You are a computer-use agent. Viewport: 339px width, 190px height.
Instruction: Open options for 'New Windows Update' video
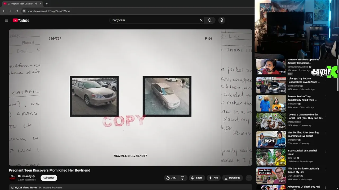tap(326, 60)
